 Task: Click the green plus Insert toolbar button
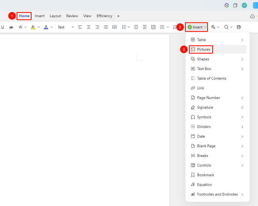pos(197,27)
